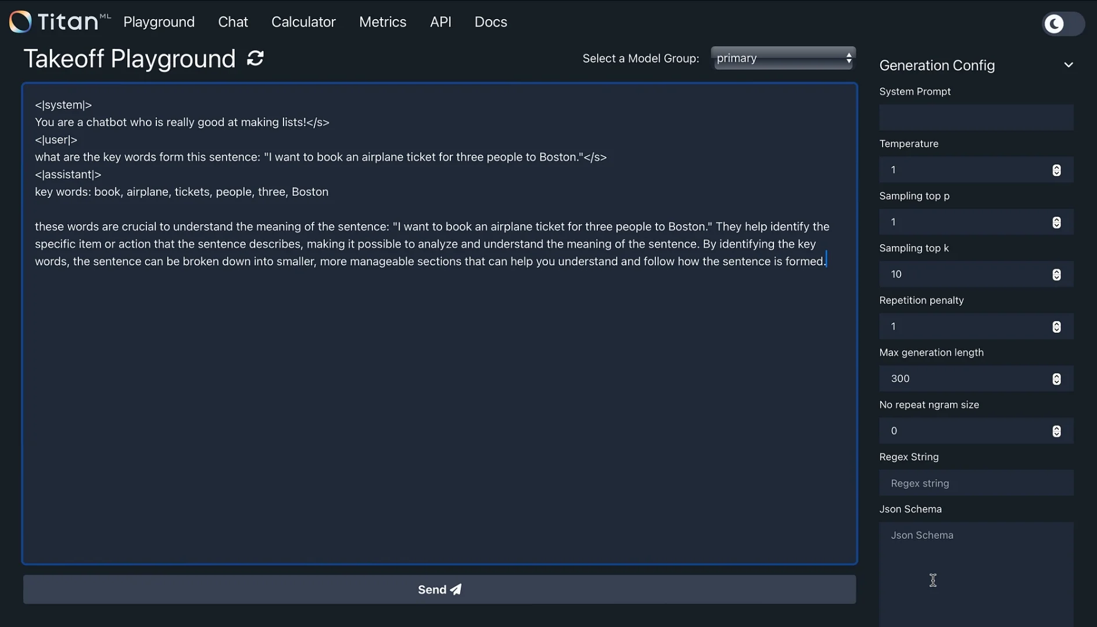The width and height of the screenshot is (1097, 627).
Task: Increment Temperature with its stepper arrows
Action: coord(1056,167)
